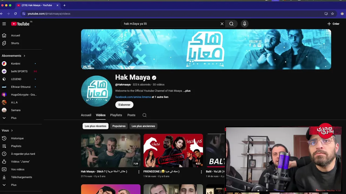Run search with the magnifier button

(x=231, y=24)
